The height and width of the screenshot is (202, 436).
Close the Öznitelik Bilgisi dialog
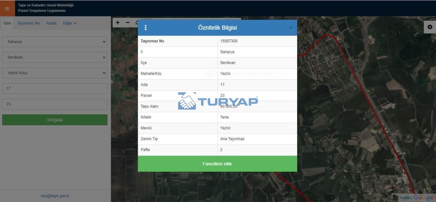(x=290, y=28)
